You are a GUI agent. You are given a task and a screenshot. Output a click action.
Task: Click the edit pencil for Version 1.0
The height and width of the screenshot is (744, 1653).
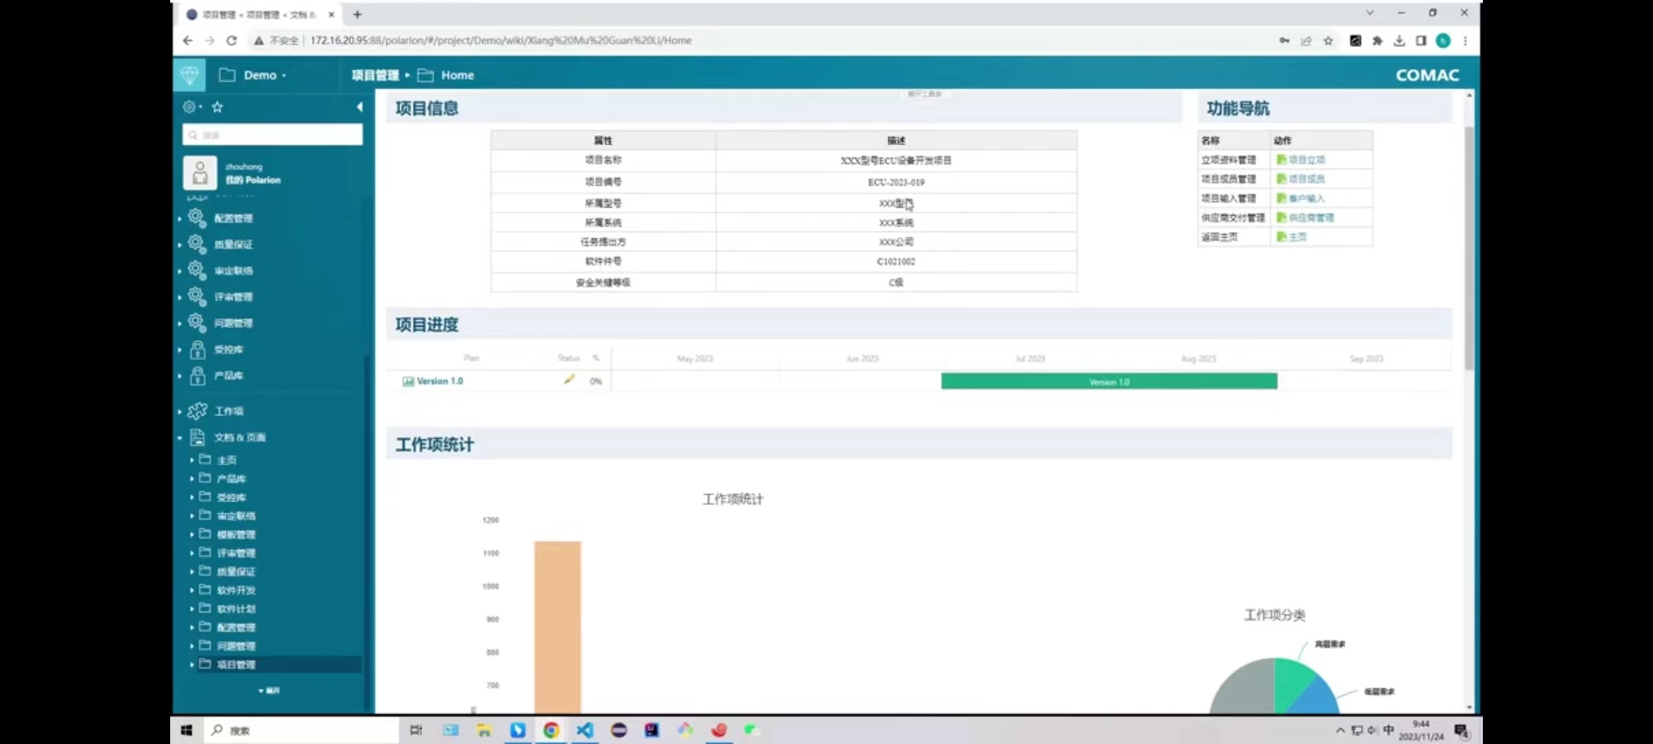pyautogui.click(x=569, y=380)
